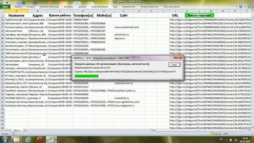254x143 pixels.
Task: Click the zoom out minus button
Action: pos(231,134)
